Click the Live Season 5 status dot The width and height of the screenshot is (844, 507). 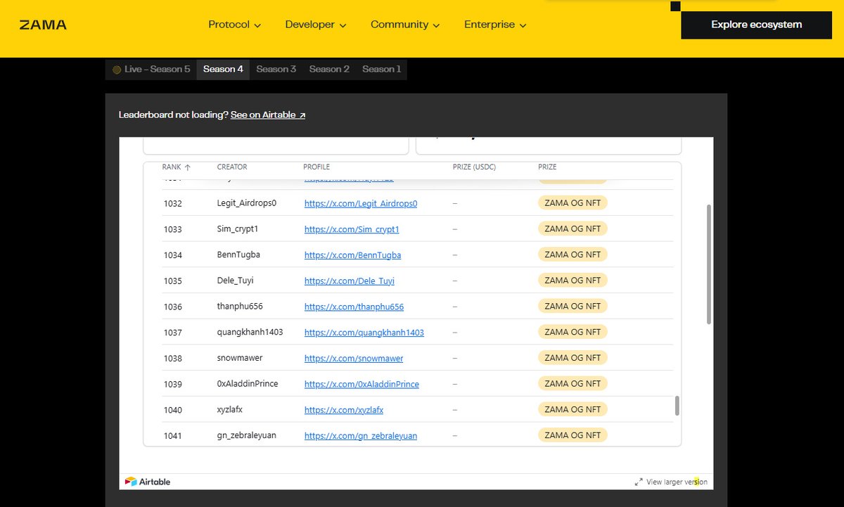[117, 70]
